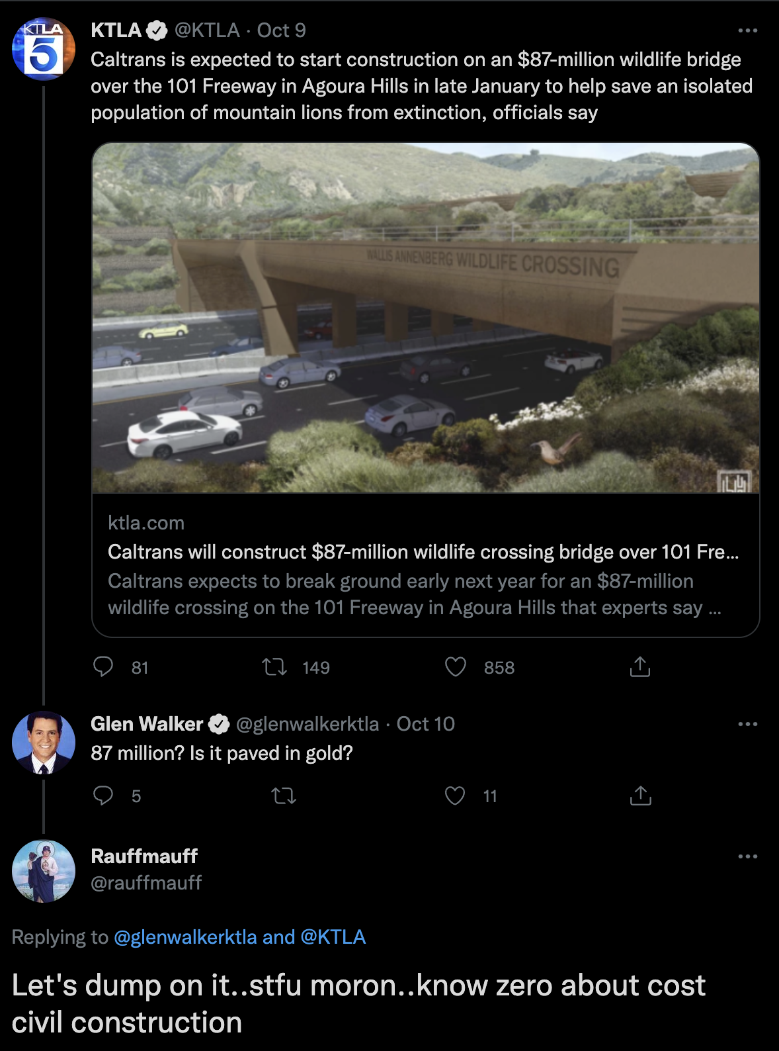This screenshot has width=779, height=1051.
Task: Like Glen Walker's tweet
Action: [x=455, y=795]
